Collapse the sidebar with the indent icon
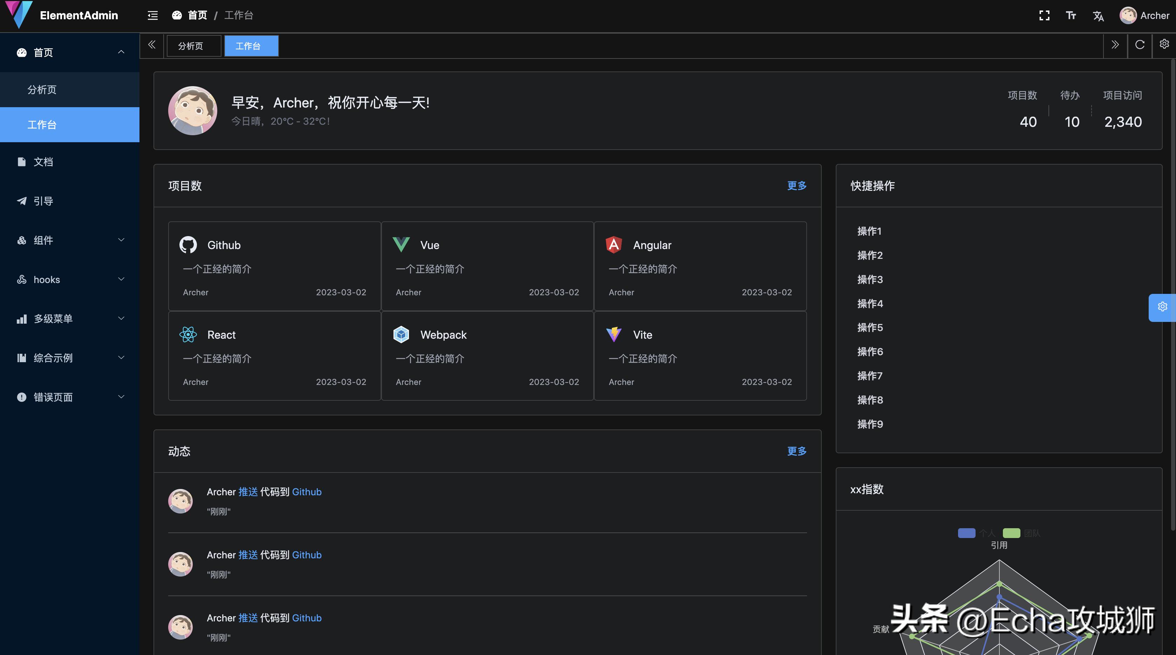 152,15
